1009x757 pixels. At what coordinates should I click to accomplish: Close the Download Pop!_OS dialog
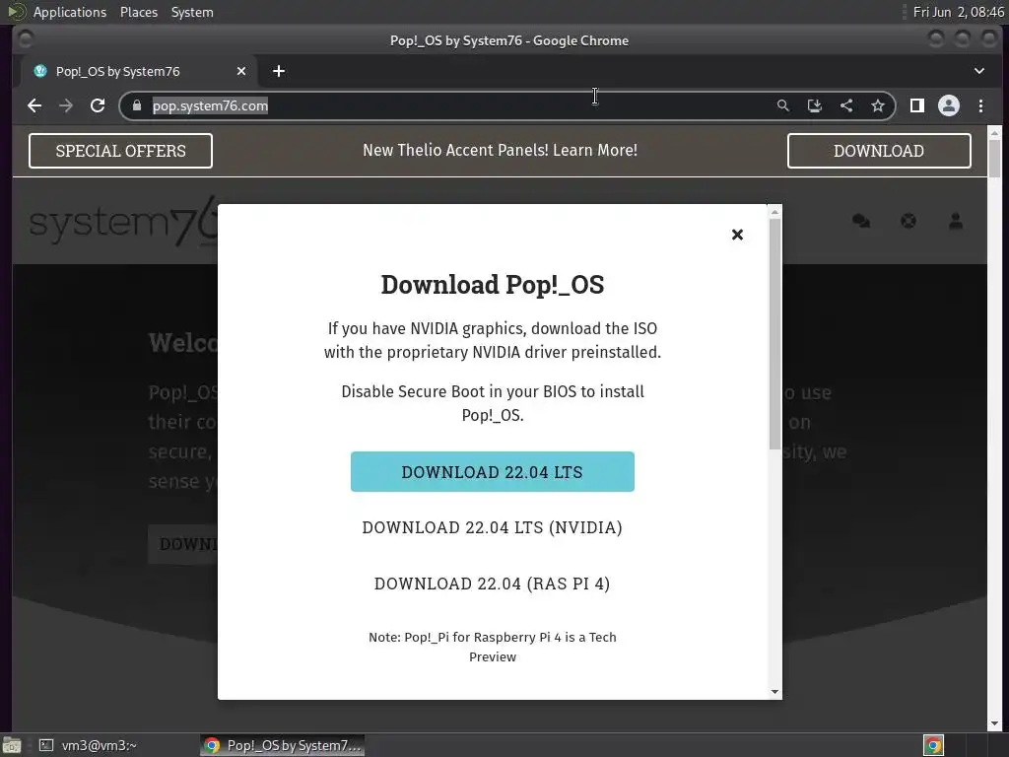click(x=737, y=235)
